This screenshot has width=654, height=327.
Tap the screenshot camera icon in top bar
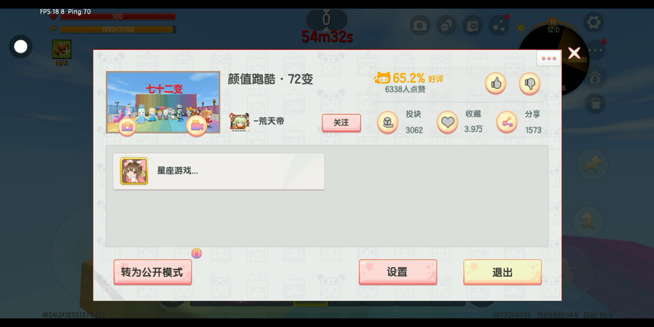[x=420, y=25]
